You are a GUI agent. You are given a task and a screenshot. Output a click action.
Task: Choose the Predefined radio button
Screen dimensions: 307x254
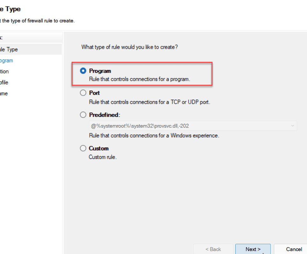click(x=83, y=115)
